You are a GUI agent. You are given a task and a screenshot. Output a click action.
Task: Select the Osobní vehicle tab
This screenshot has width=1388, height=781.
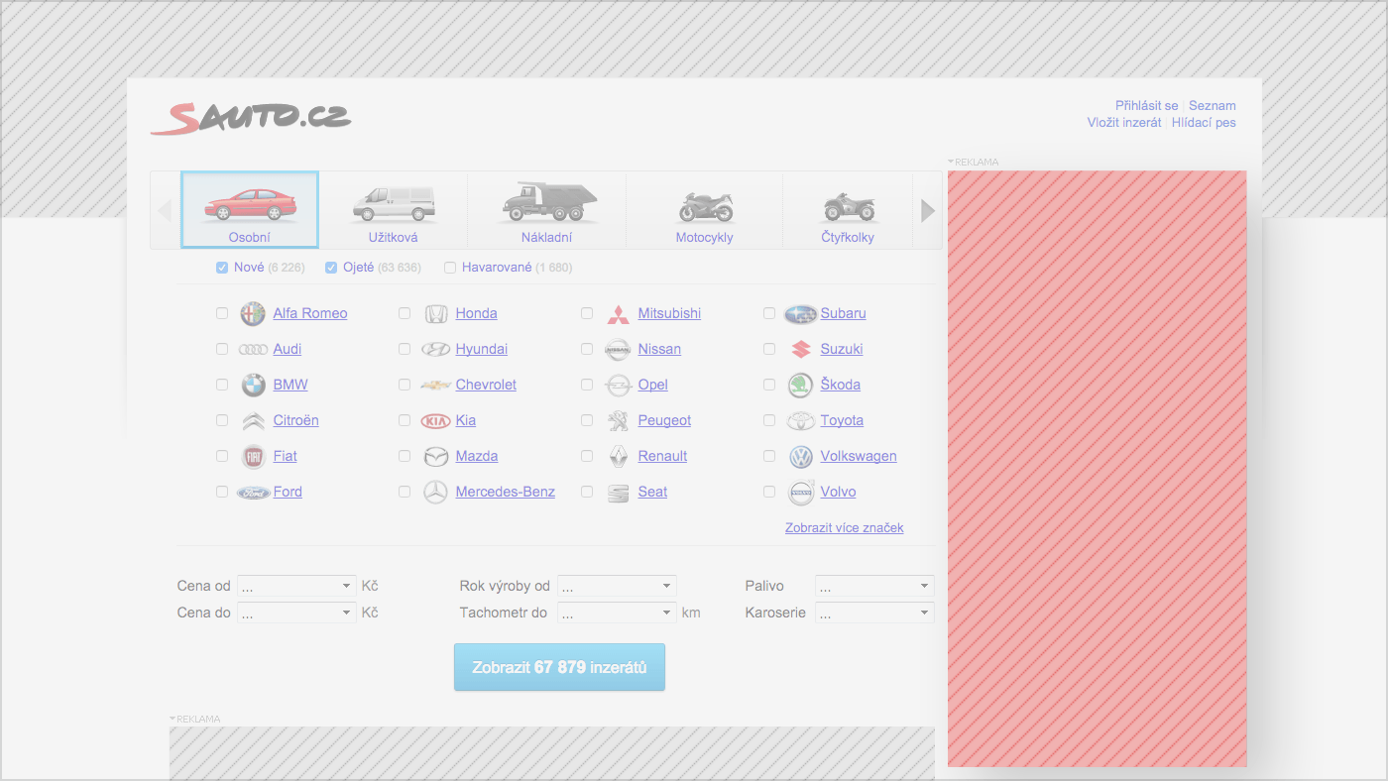(x=250, y=209)
